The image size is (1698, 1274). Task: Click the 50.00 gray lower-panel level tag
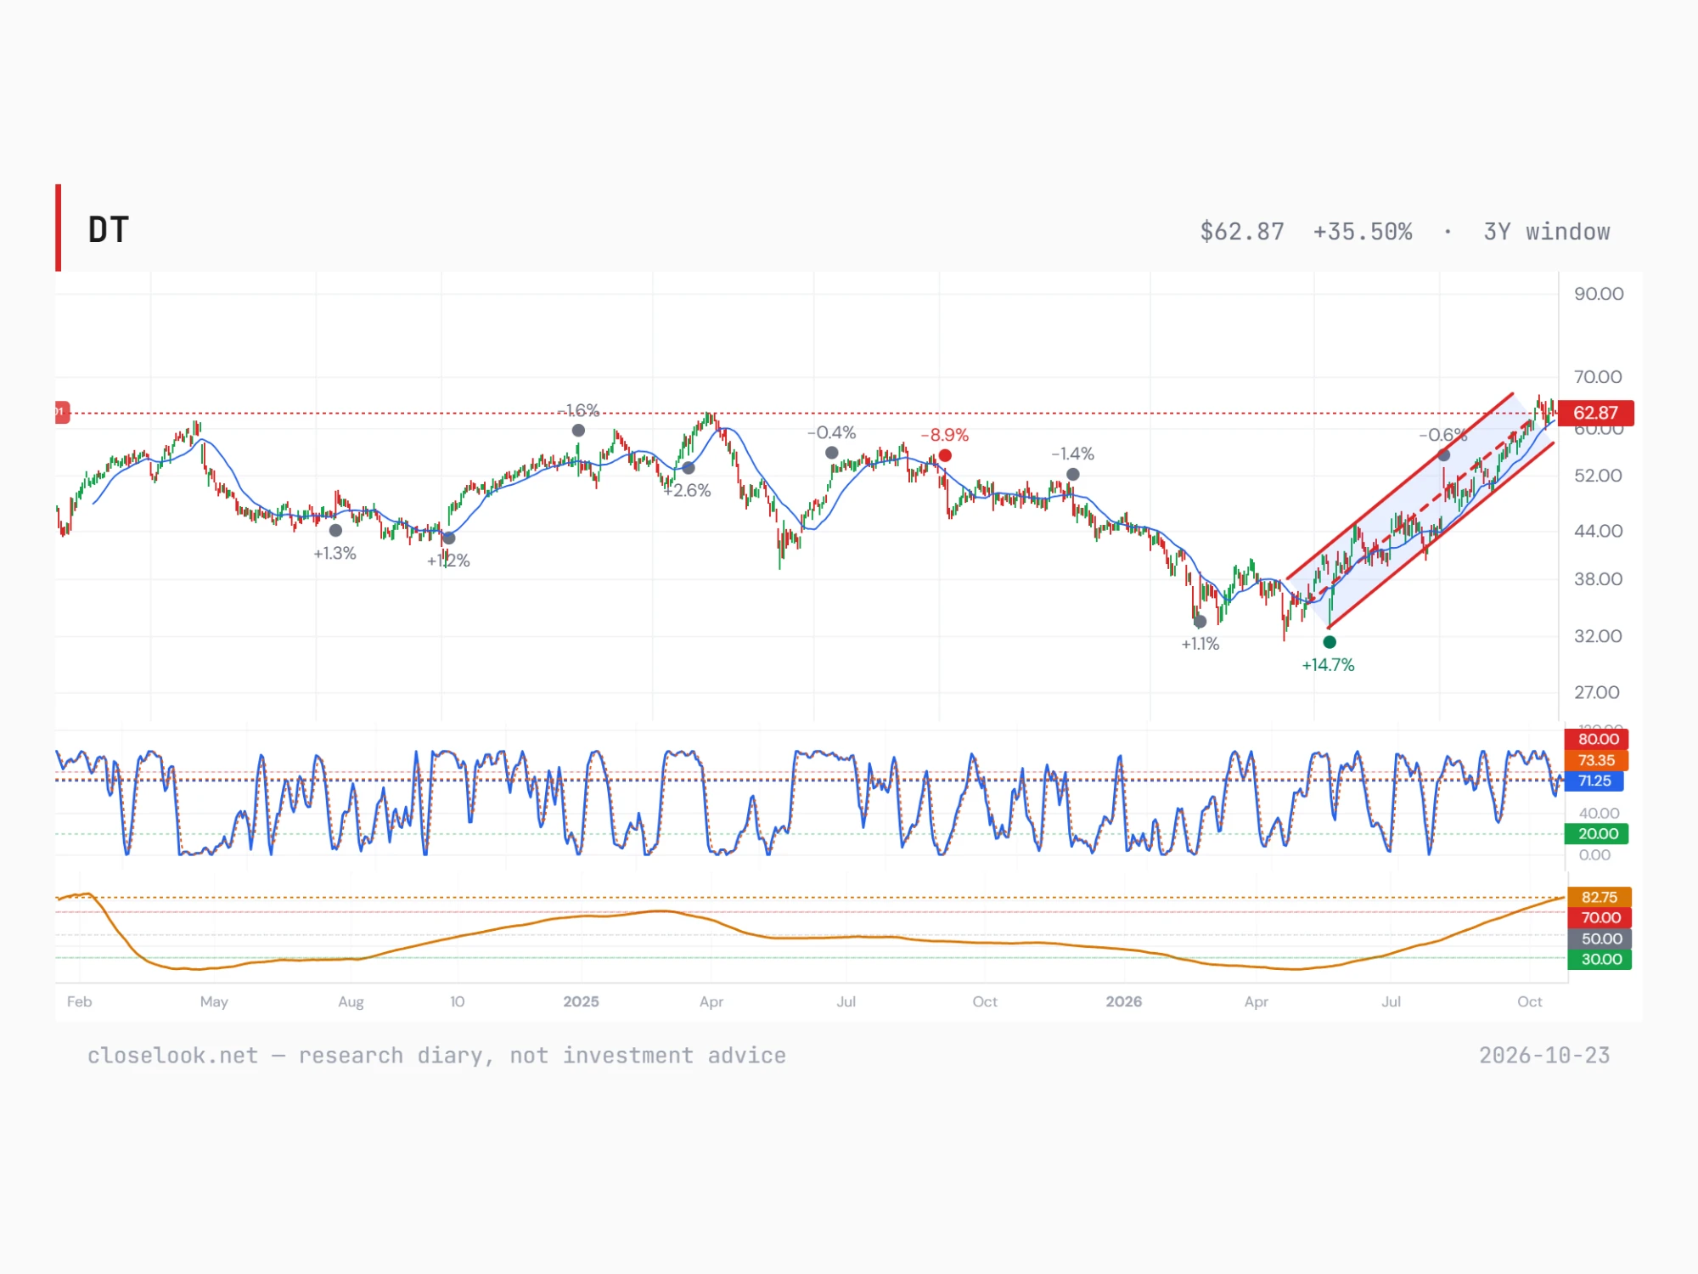pos(1600,939)
